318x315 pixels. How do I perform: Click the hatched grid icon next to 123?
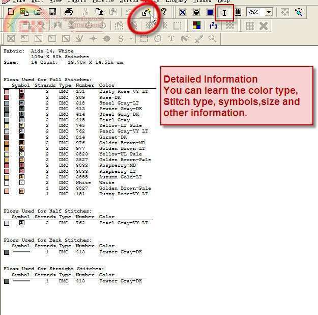click(230, 25)
